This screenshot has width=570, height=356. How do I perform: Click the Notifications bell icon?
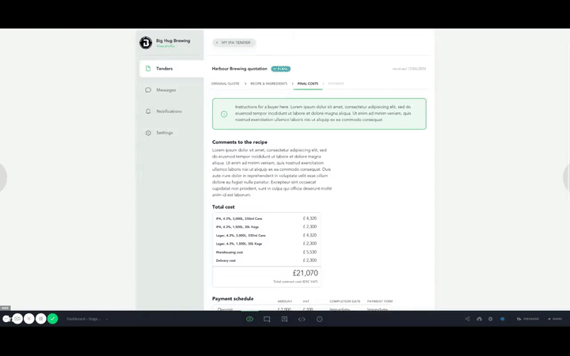click(x=148, y=112)
